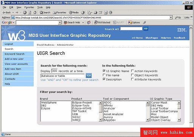
Task: Open the History toolbar icon
Action: click(x=83, y=12)
